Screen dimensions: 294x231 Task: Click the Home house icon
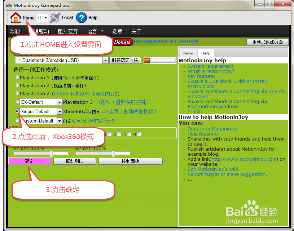pyautogui.click(x=16, y=18)
